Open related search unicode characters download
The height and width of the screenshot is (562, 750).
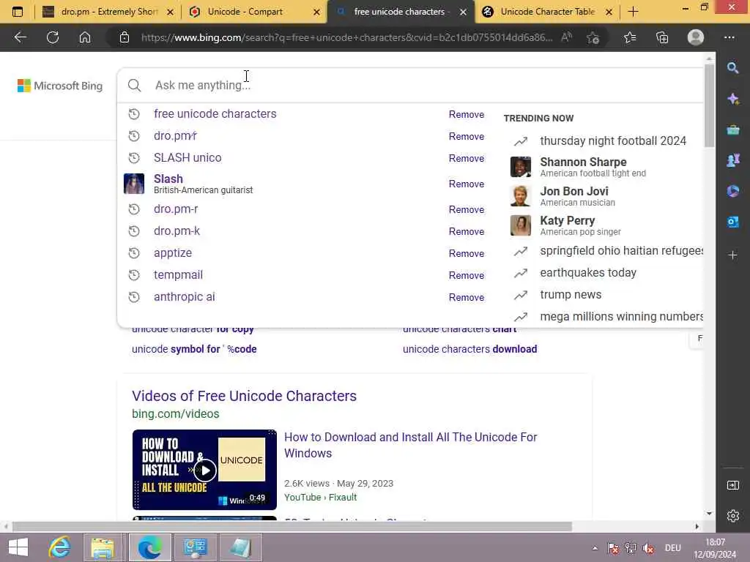(x=469, y=349)
